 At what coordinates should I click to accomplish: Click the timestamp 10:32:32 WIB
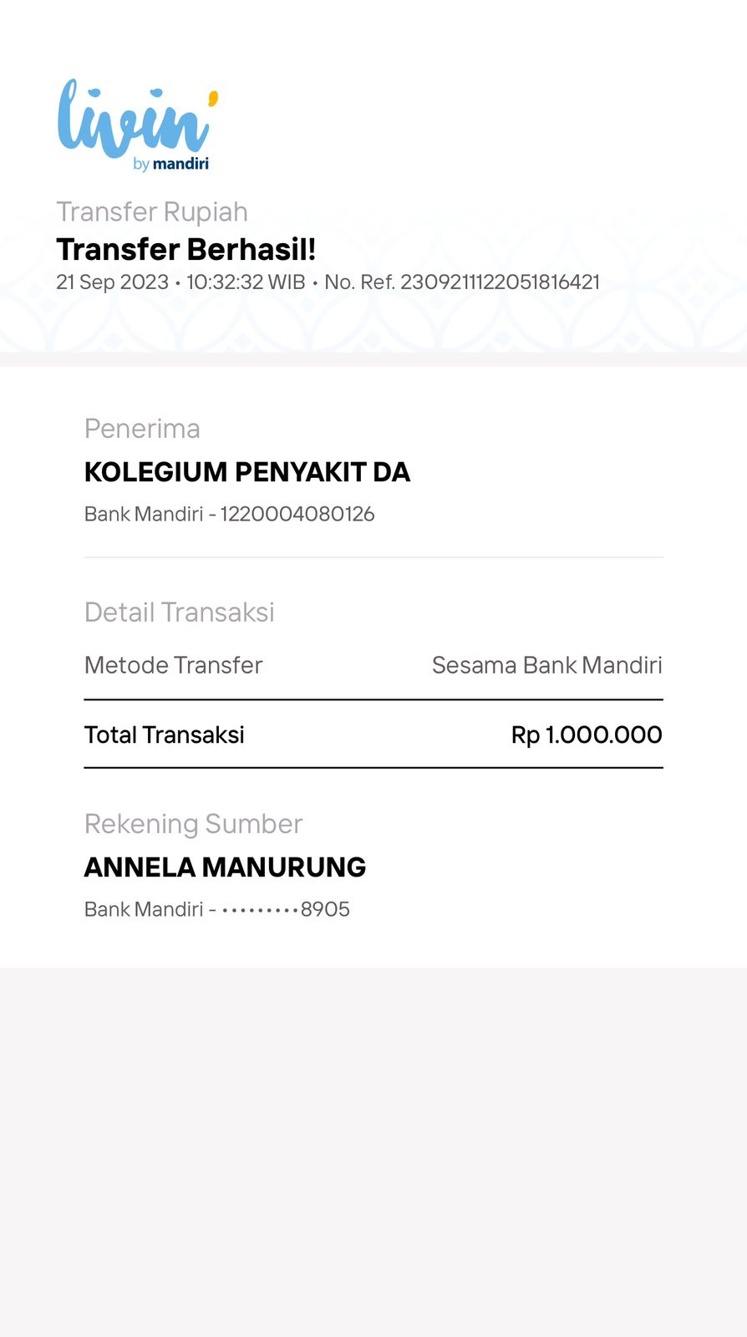coord(245,282)
